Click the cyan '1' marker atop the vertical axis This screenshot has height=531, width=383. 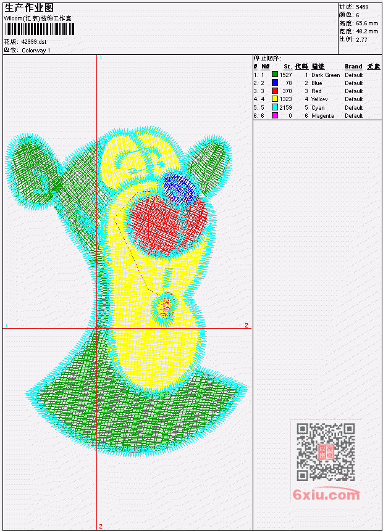click(101, 57)
